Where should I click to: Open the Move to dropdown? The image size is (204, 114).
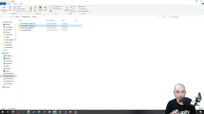click(31, 9)
